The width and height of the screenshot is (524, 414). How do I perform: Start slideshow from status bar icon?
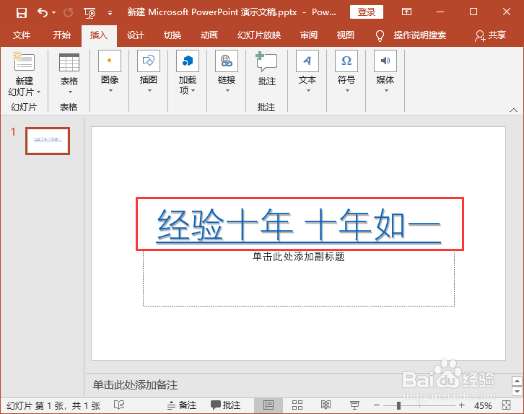pyautogui.click(x=354, y=405)
